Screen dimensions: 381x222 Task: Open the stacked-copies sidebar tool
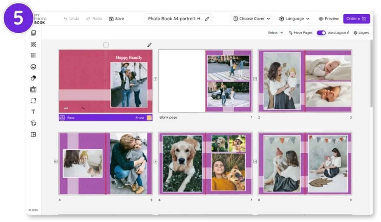[x=33, y=123]
